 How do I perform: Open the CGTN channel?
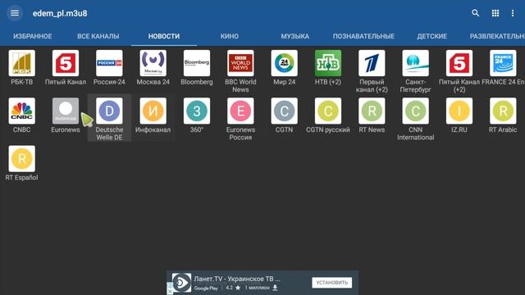point(285,111)
